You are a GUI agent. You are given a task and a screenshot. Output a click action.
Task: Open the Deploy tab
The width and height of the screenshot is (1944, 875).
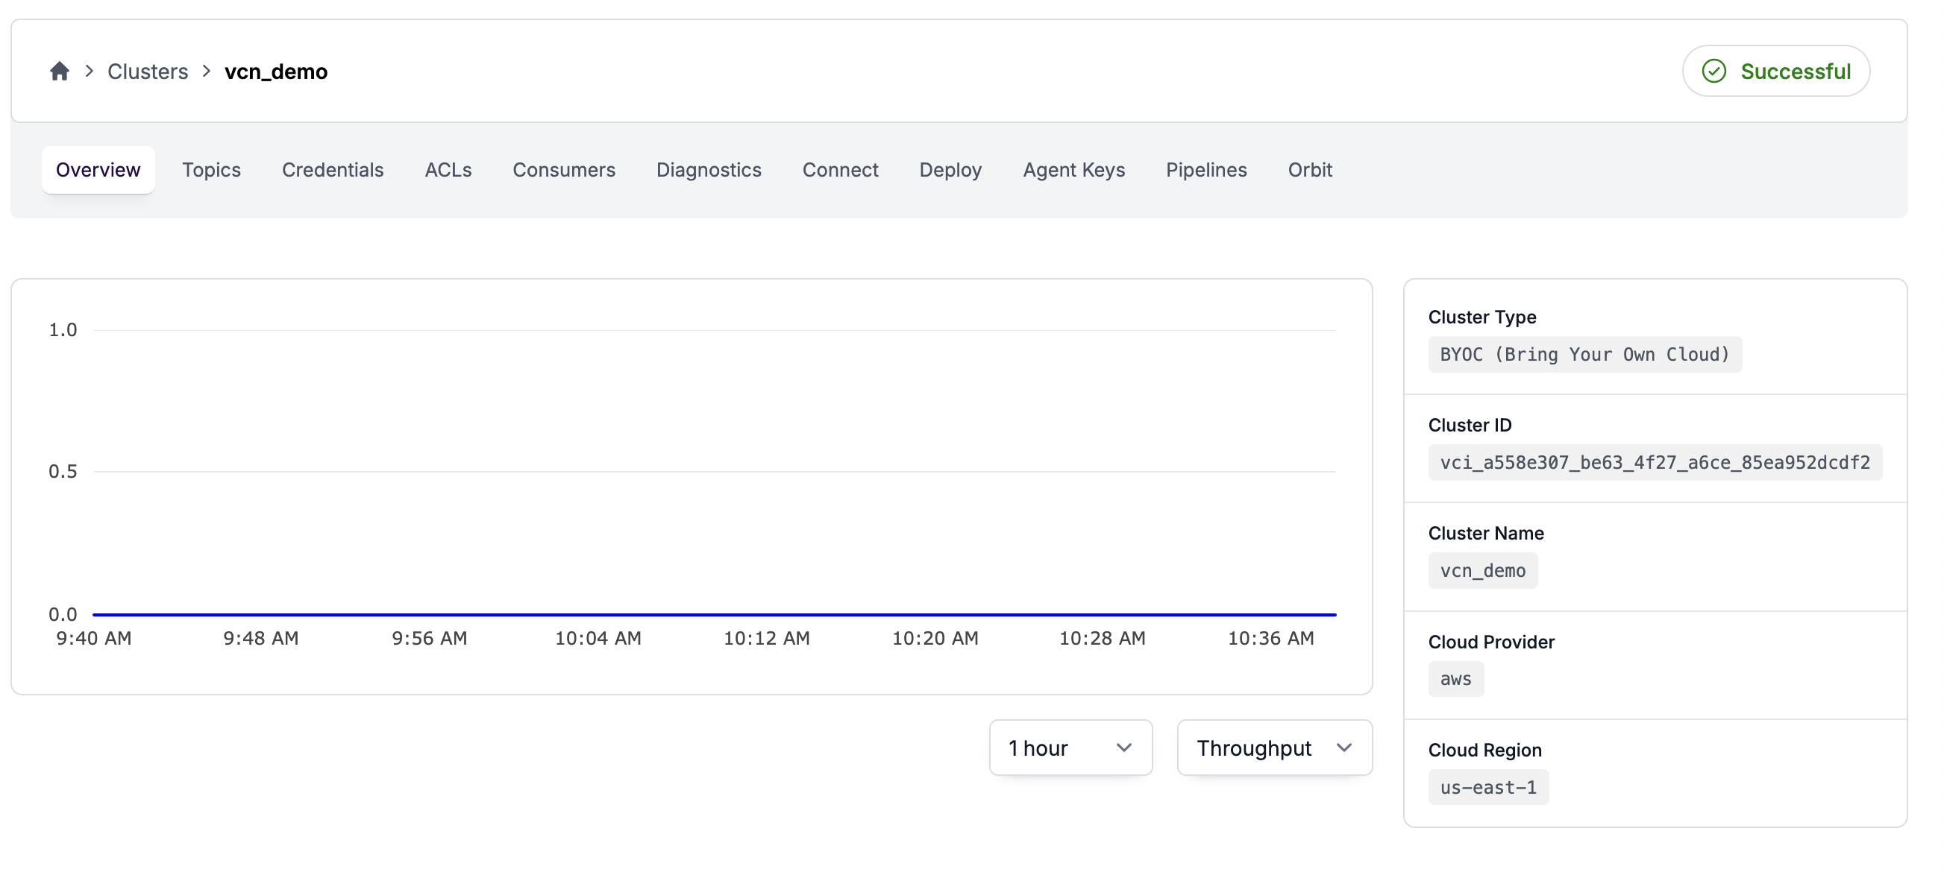pos(950,170)
